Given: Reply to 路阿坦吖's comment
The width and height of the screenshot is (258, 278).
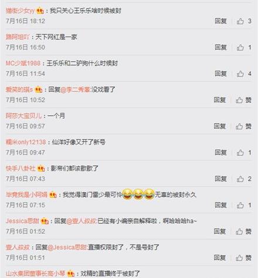Looking at the screenshot, I should pos(220,47).
